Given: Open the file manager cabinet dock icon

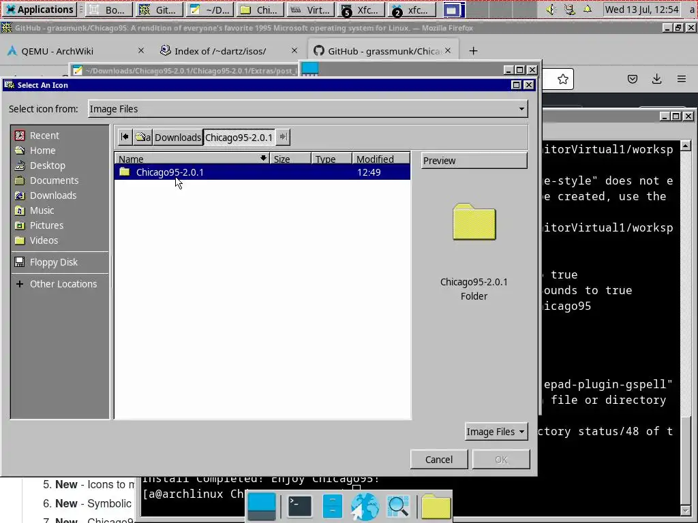Looking at the screenshot, I should [333, 507].
